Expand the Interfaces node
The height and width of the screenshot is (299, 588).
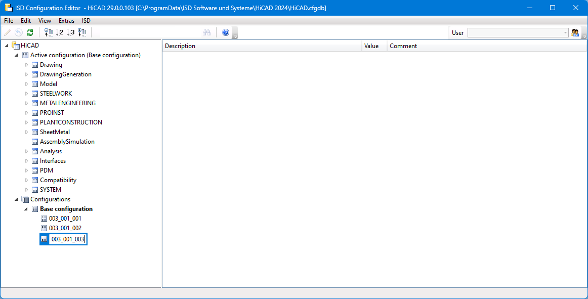[x=26, y=161]
